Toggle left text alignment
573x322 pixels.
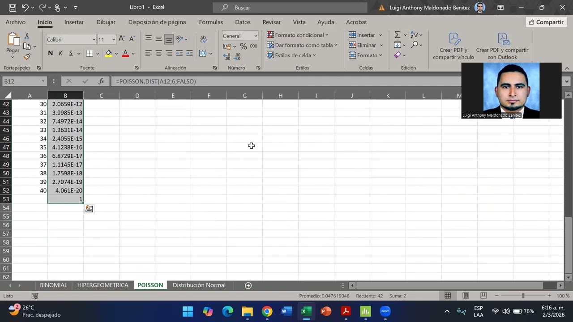click(x=148, y=53)
